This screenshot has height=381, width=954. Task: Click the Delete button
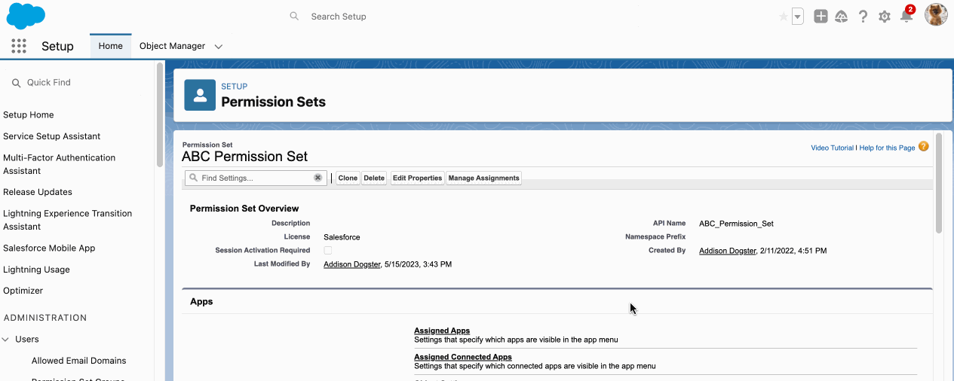pos(374,178)
